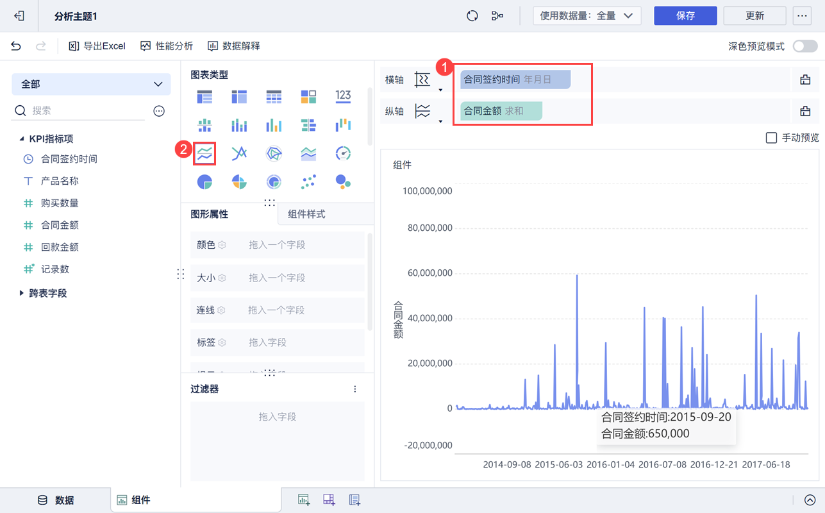Click the 更新 button
Viewport: 825px width, 513px height.
tap(755, 16)
